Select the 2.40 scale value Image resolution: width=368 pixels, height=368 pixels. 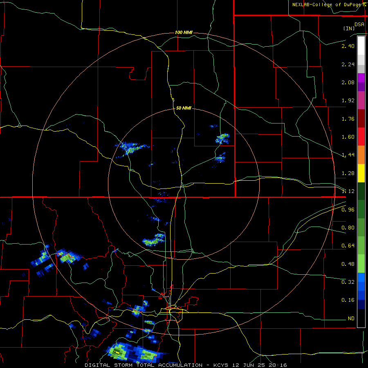[x=348, y=46]
